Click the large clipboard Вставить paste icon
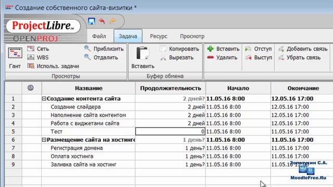Viewport: 333px width, 187px height. 142,53
